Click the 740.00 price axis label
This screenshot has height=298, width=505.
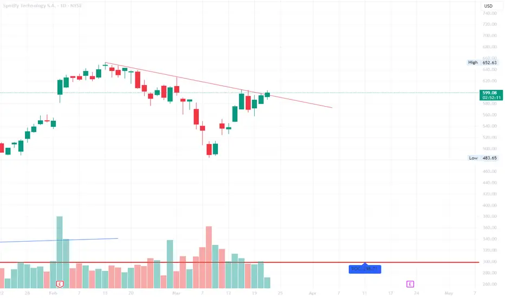click(489, 13)
